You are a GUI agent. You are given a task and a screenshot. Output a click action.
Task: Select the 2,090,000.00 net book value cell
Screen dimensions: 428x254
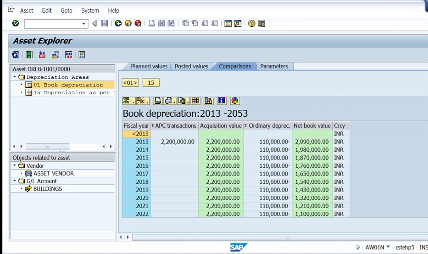pos(312,142)
